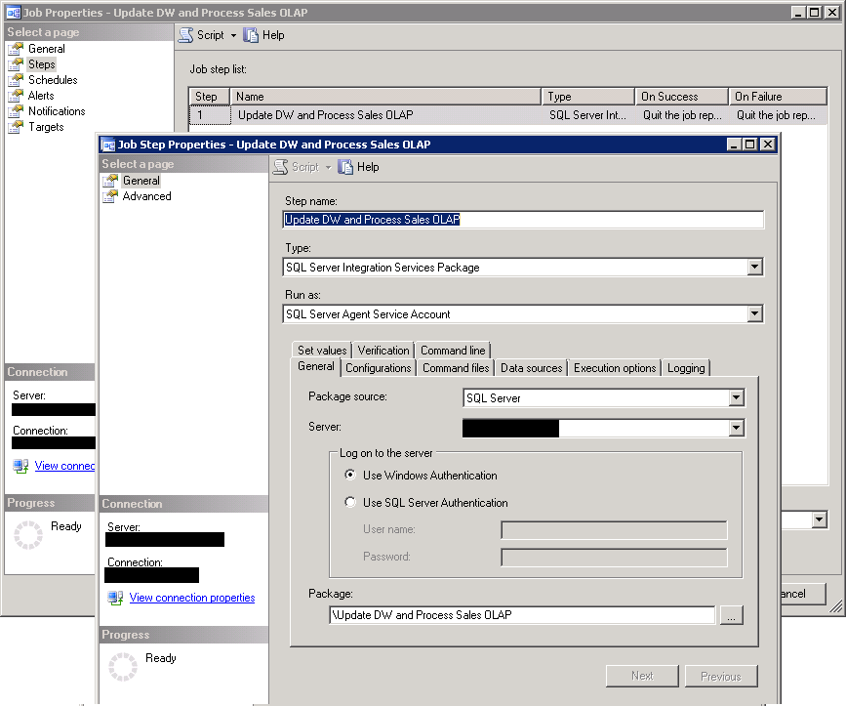The height and width of the screenshot is (706, 846).
Task: Switch to Configurations tab
Action: [379, 368]
